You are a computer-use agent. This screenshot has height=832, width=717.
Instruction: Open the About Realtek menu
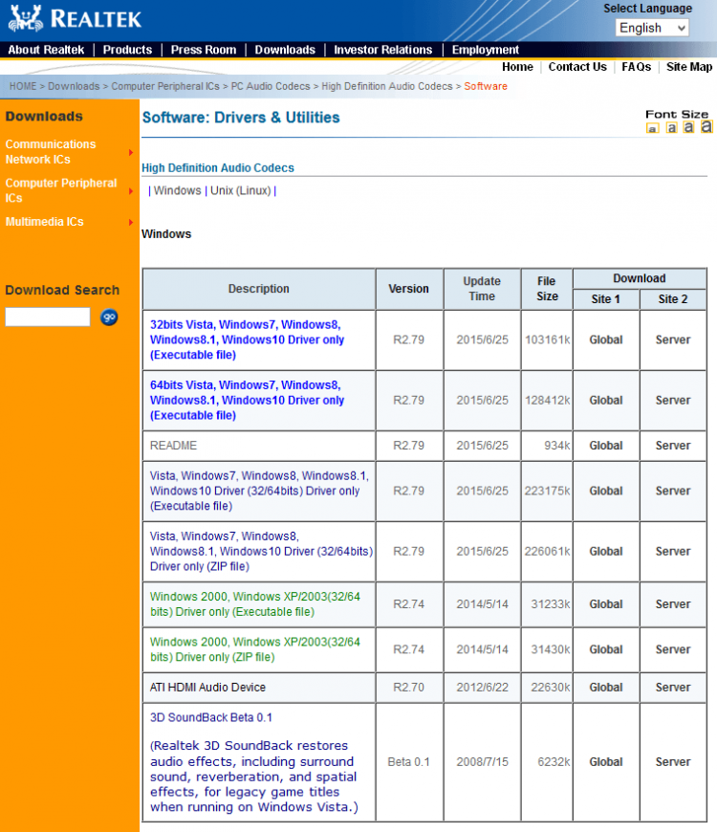click(x=46, y=50)
